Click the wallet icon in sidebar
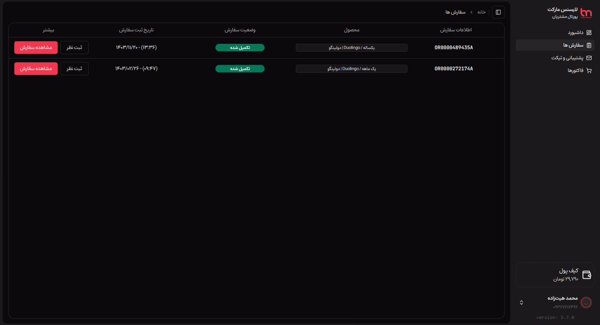The height and width of the screenshot is (325, 600). pos(587,275)
